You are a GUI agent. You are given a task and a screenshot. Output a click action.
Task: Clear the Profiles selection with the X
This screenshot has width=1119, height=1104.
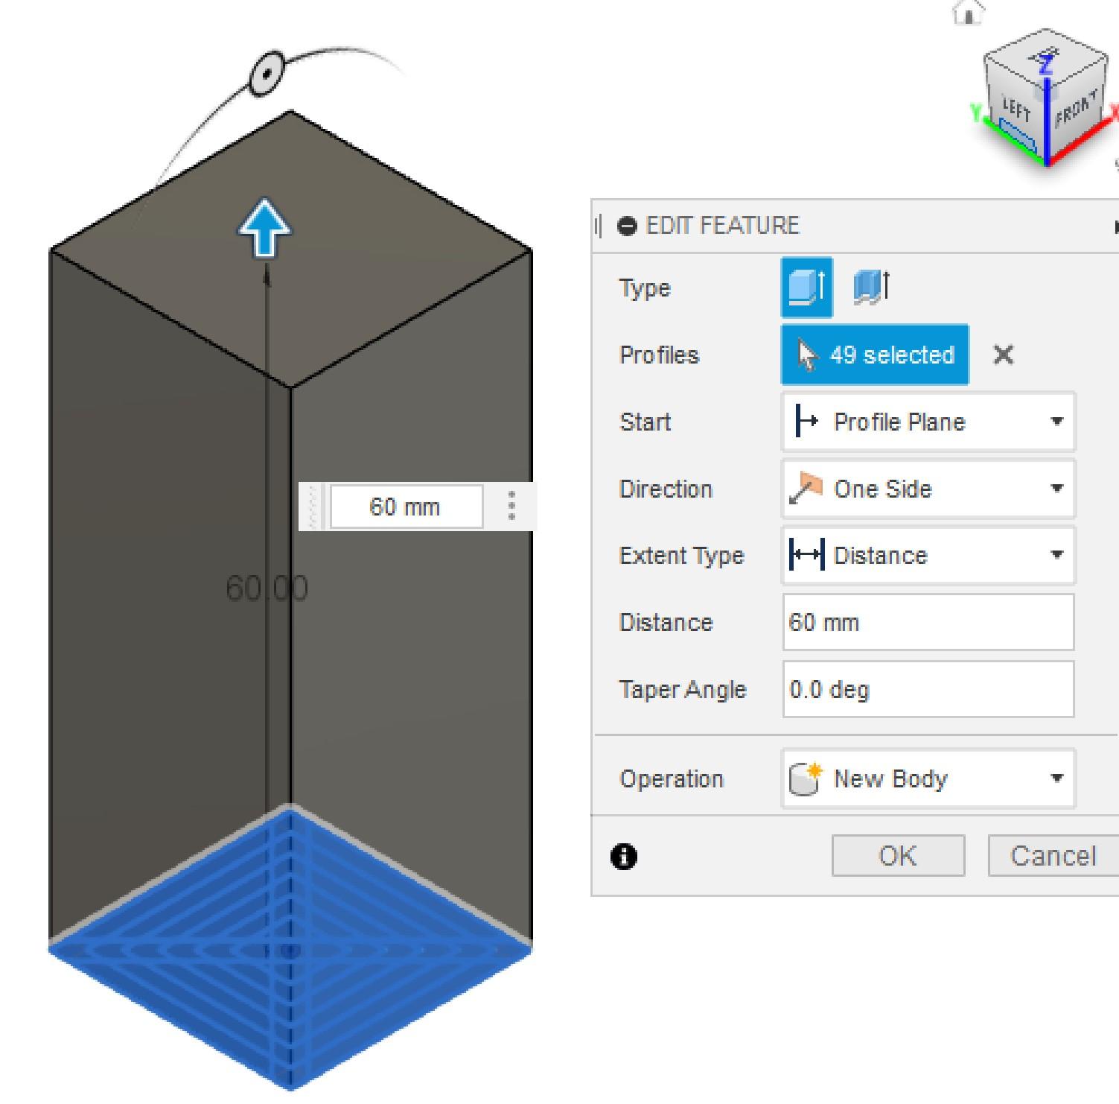coord(1004,355)
